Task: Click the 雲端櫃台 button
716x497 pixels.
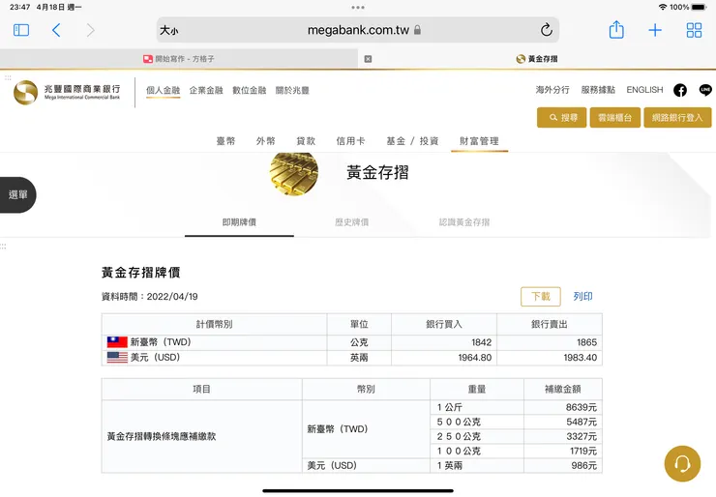Action: [615, 118]
